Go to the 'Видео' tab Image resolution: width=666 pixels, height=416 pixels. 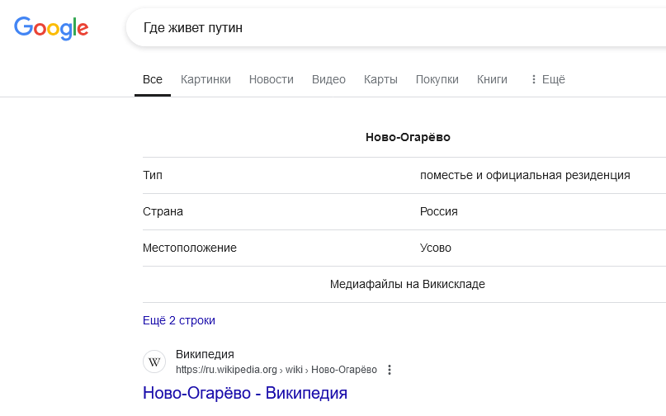pos(328,79)
